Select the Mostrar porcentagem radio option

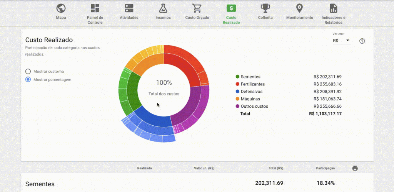(28, 80)
